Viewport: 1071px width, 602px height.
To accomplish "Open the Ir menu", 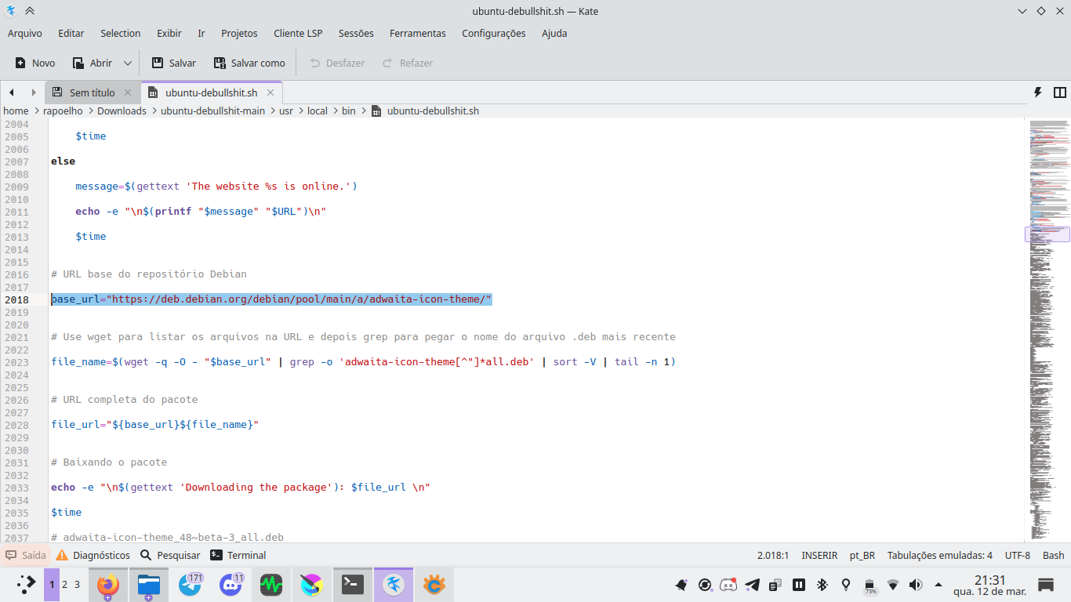I will 201,33.
